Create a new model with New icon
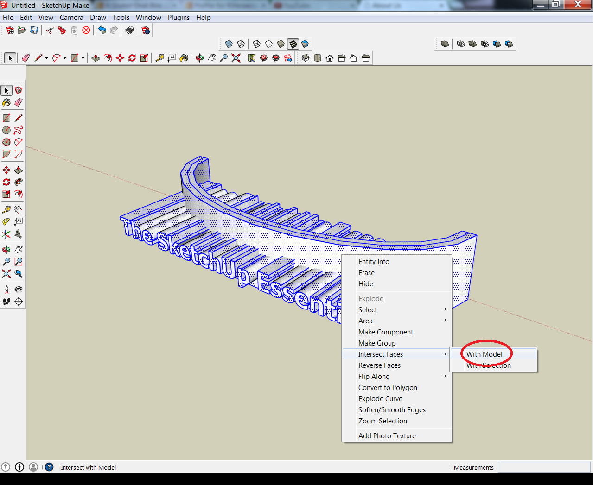The width and height of the screenshot is (593, 485). click(10, 30)
